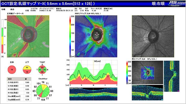
Task: Click the red circle icon in the circular B-scan
Action: pyautogui.click(x=116, y=99)
